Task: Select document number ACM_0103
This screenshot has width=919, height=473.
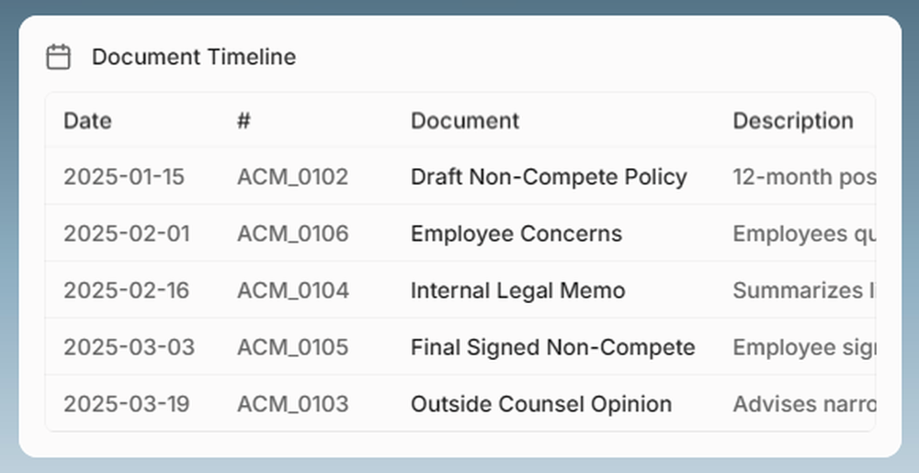Action: [x=292, y=405]
